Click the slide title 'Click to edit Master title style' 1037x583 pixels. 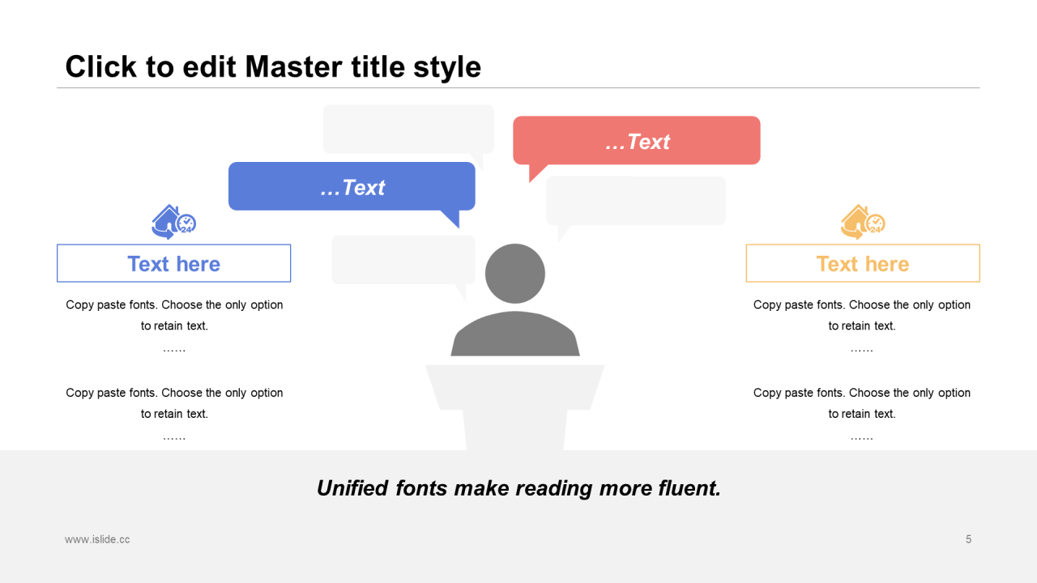tap(273, 66)
